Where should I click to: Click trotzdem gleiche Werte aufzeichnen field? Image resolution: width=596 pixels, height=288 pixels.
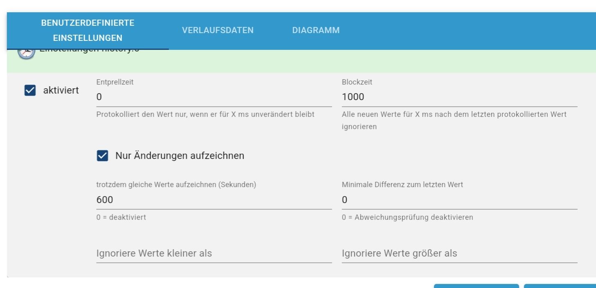pos(214,200)
